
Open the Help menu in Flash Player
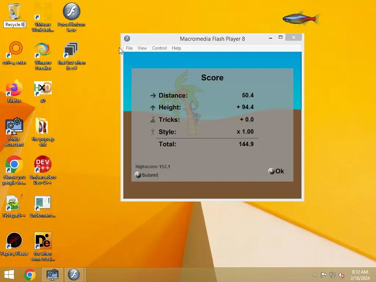pyautogui.click(x=176, y=48)
